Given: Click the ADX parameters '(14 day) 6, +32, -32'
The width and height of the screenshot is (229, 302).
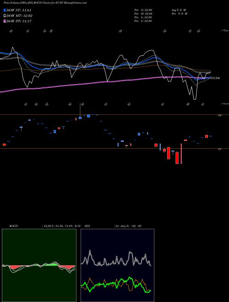Looking at the screenshot, I should click(x=128, y=226).
